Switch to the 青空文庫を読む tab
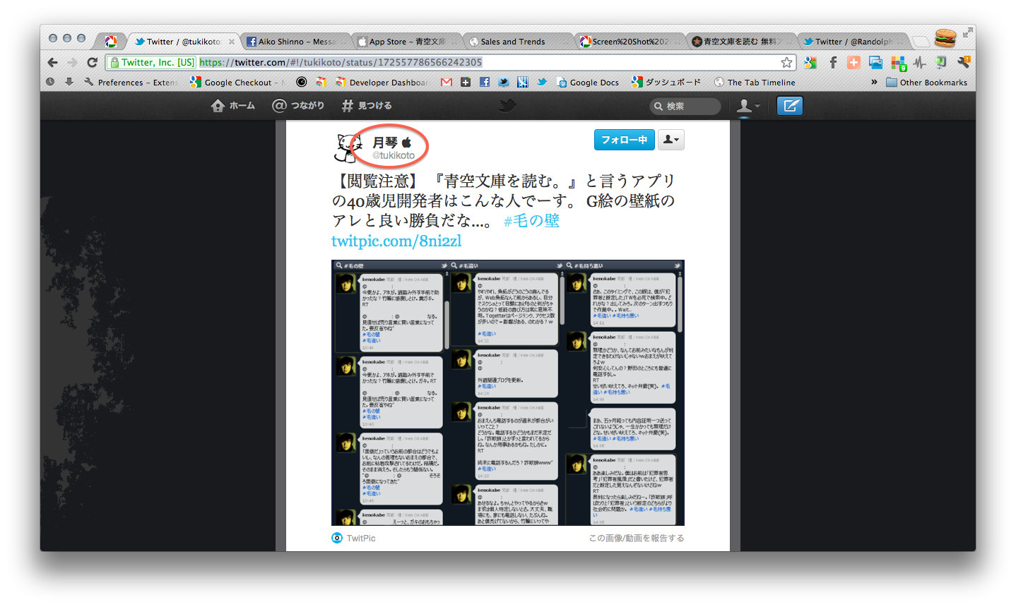This screenshot has height=607, width=1016. point(741,41)
